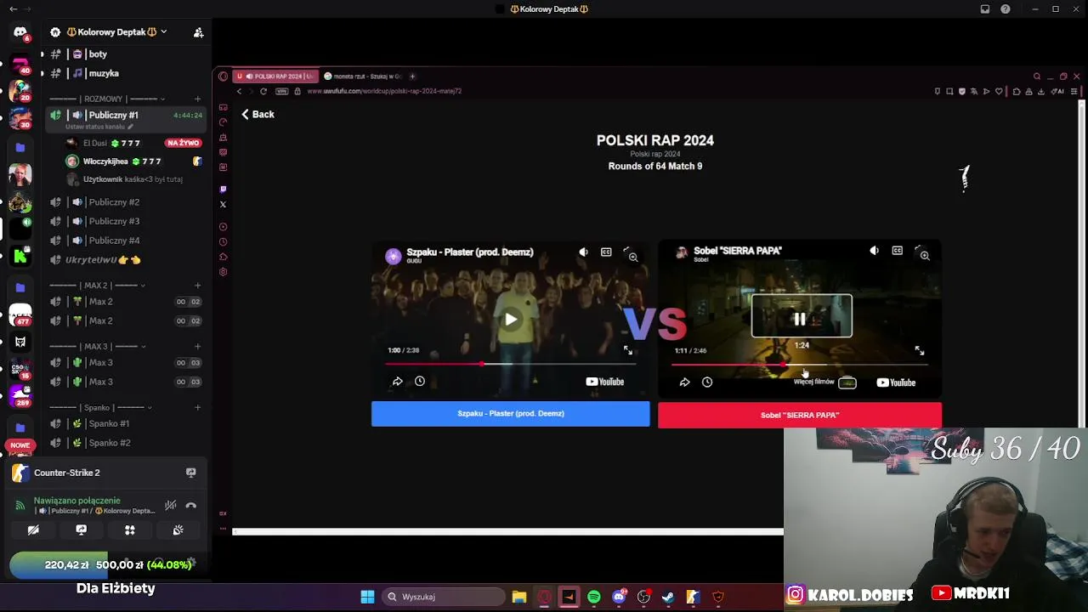Click the Szpaku - Plaster video title
Image resolution: width=1088 pixels, height=612 pixels.
pyautogui.click(x=470, y=252)
